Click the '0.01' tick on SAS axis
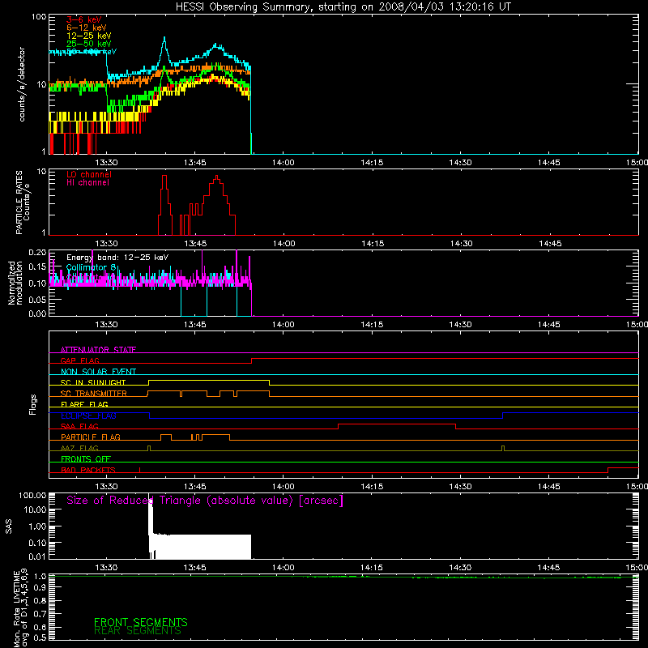Screen dimensions: 648x648 pyautogui.click(x=37, y=556)
